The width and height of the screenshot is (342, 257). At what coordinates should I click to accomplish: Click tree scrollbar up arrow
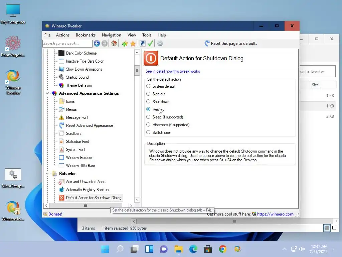point(137,53)
